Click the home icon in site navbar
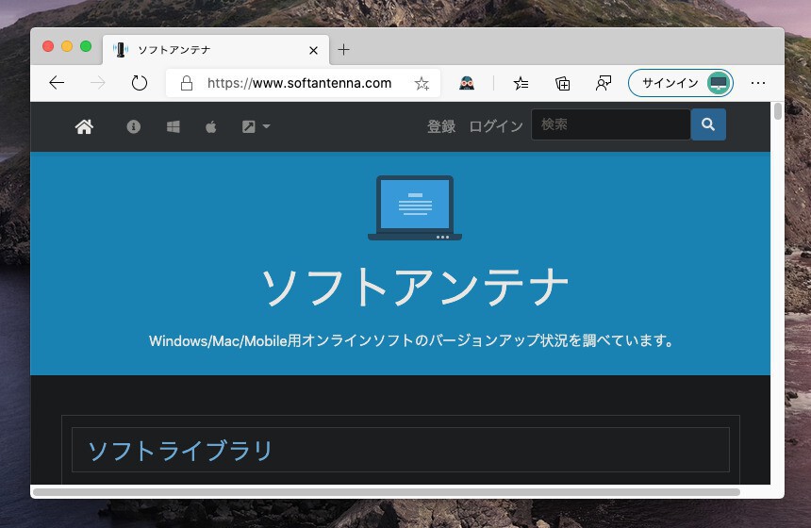 tap(84, 126)
